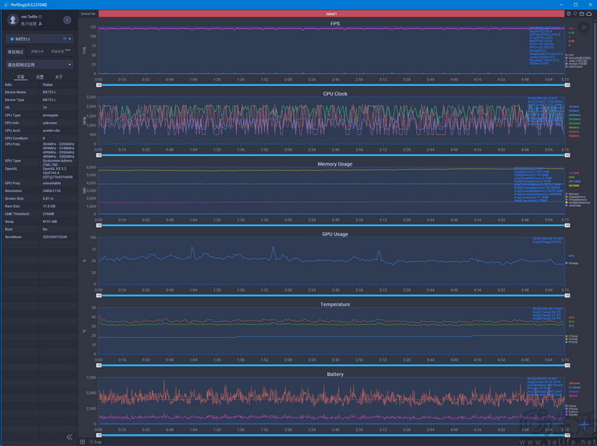This screenshot has height=446, width=597.
Task: Select the 关于 about tab
Action: (59, 77)
